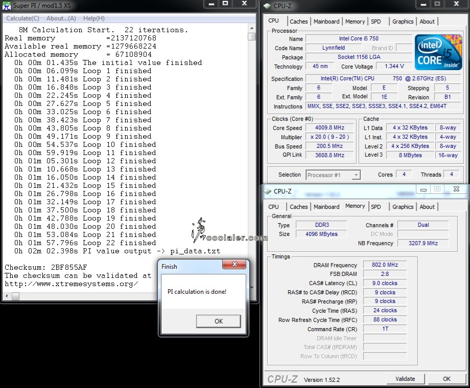Viewport: 470px width, 388px height.
Task: Click the bus speed value '200.5 MHz'
Action: 330,146
